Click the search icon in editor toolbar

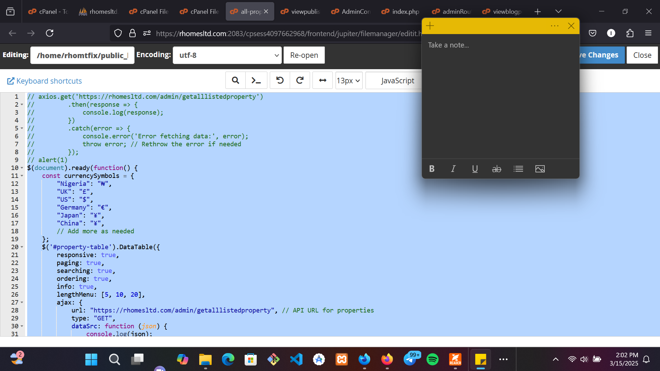[x=235, y=81]
